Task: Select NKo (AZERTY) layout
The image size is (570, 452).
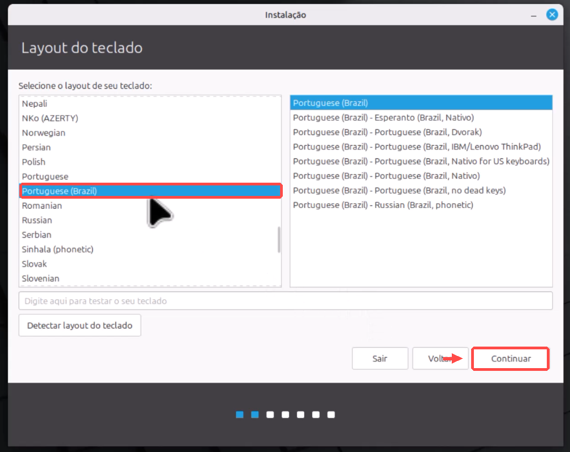Action: click(150, 118)
